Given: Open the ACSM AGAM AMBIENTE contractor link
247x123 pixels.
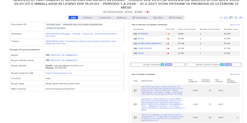Looking at the screenshot, I should click(x=150, y=43).
